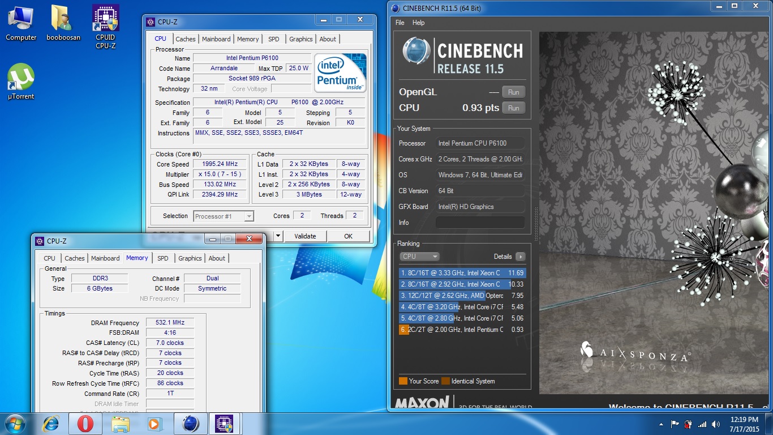773x435 pixels.
Task: Select the CPU tab in the lower CPU-Z window
Action: [x=50, y=258]
